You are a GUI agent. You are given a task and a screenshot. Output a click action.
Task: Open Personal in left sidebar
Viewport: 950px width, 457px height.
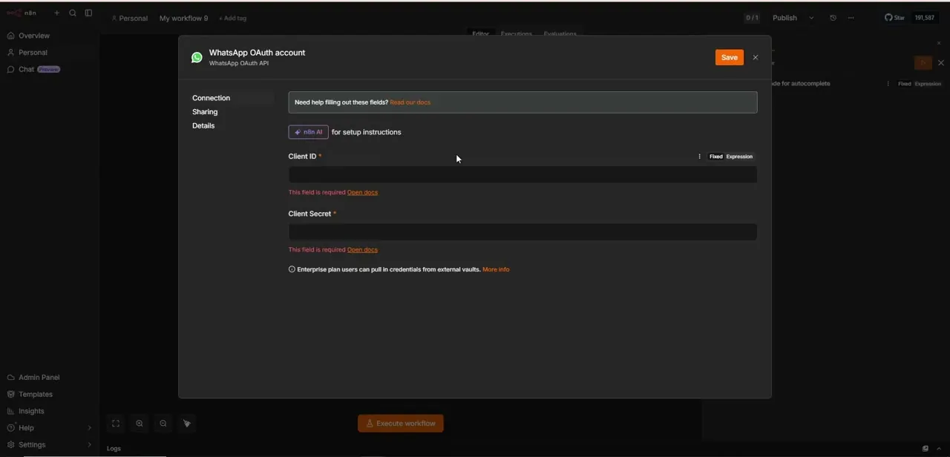click(33, 53)
